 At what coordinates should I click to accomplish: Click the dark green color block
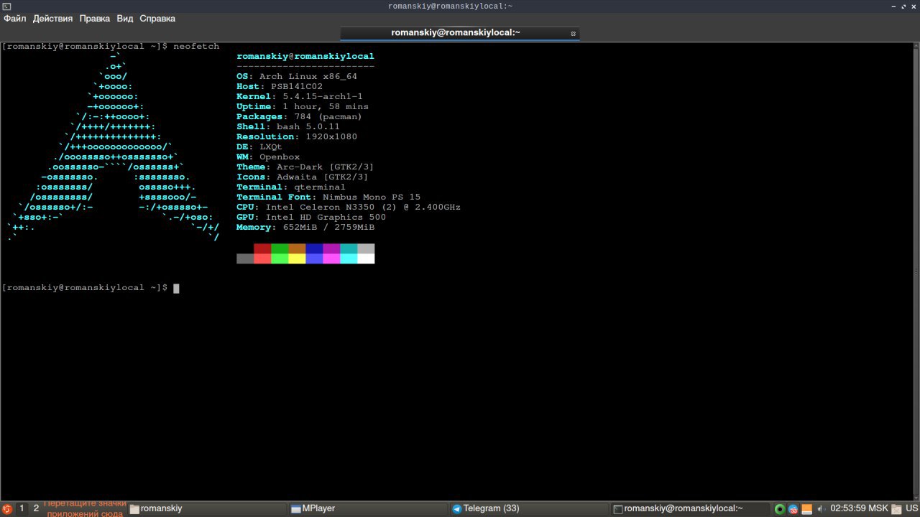coord(280,248)
